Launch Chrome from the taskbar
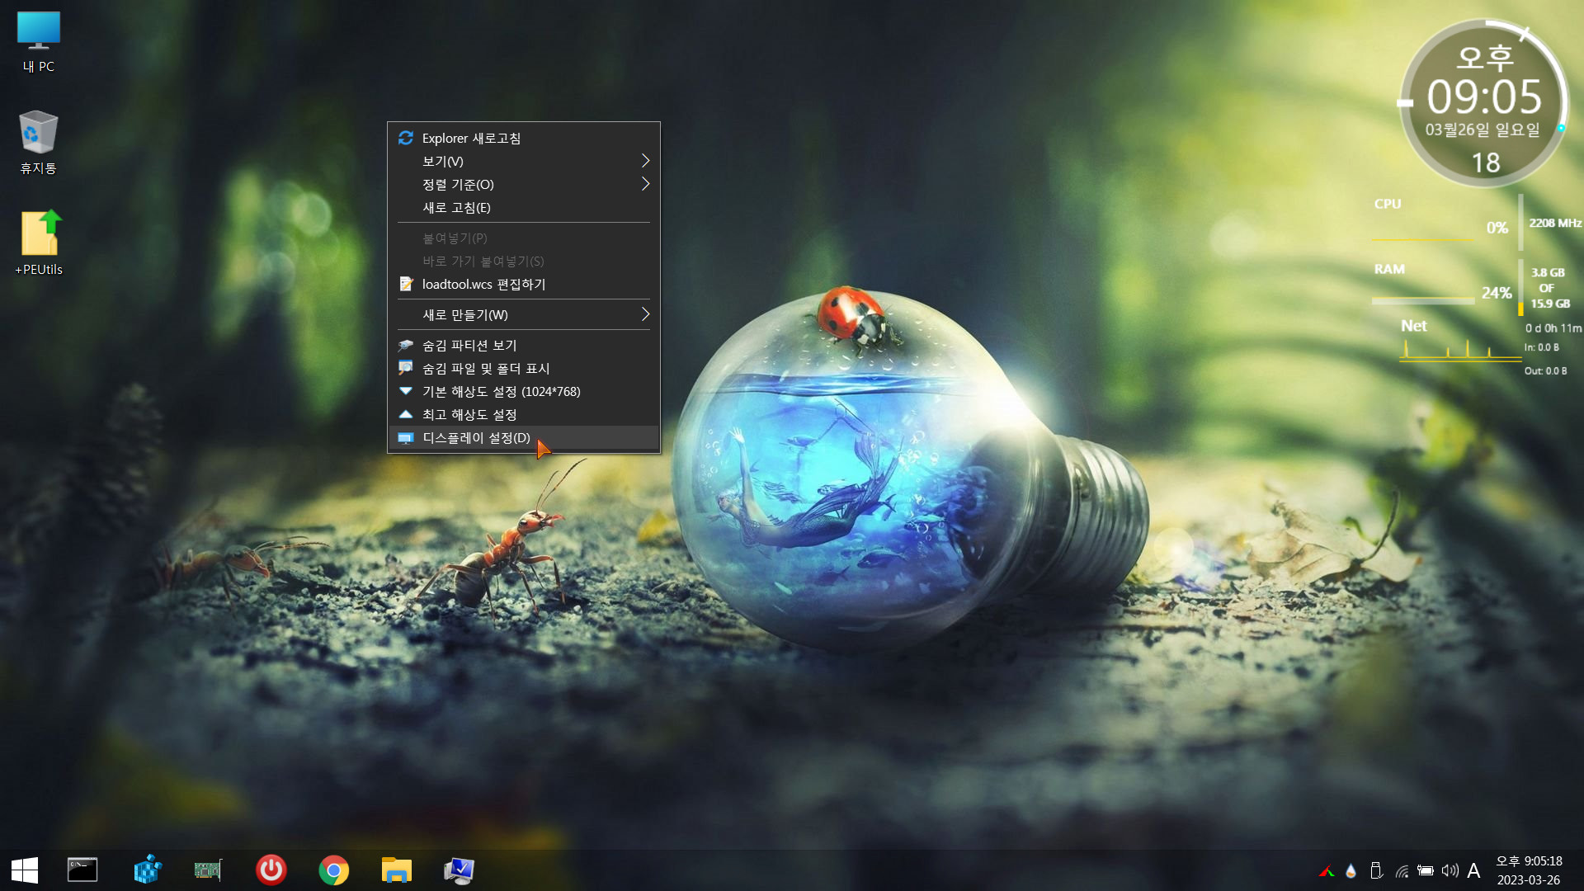The height and width of the screenshot is (891, 1584). 333,870
